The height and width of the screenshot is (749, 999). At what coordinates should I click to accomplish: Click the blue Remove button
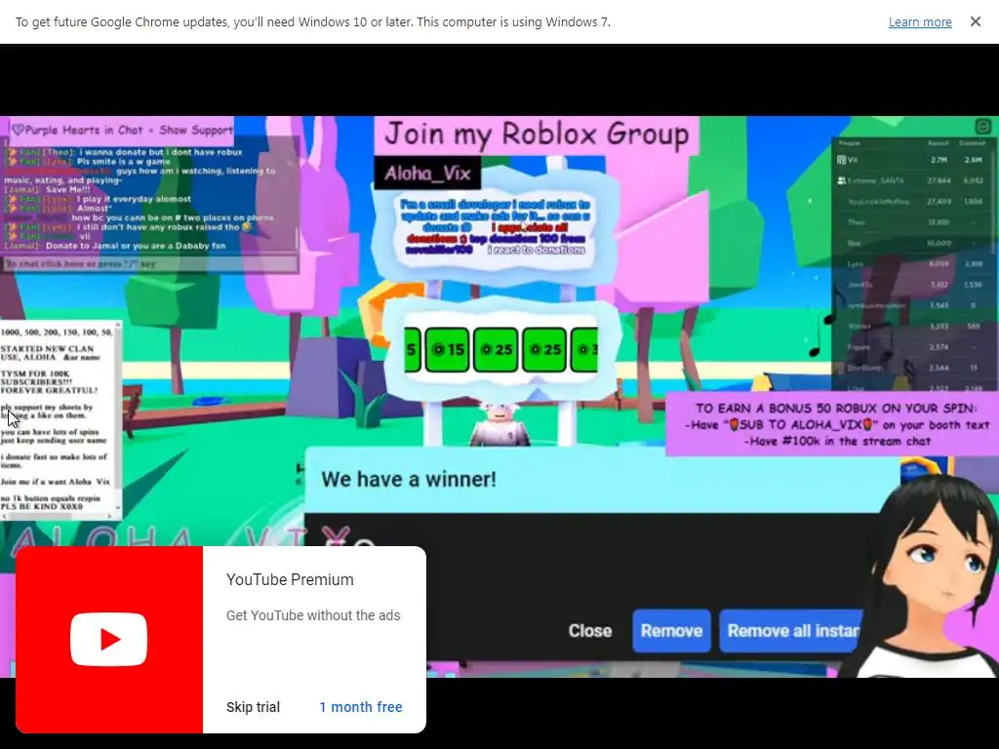pos(671,631)
